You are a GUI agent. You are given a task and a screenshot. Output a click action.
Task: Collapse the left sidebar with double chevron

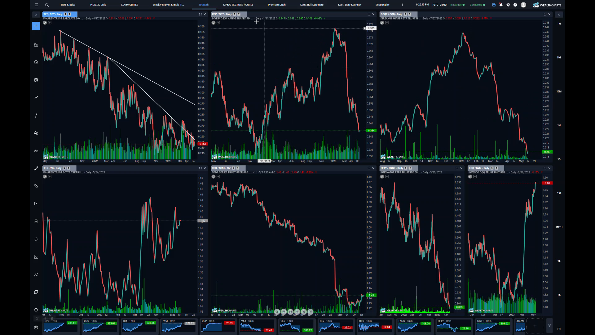36,15
